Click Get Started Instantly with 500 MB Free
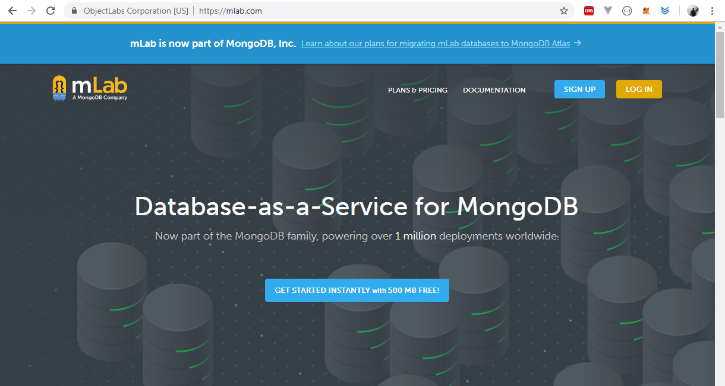Screen dimensions: 725x386 357,291
